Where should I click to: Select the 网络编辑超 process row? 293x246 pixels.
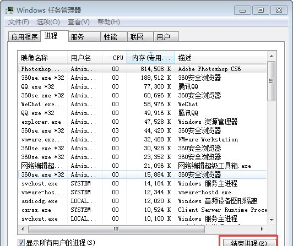(143, 166)
